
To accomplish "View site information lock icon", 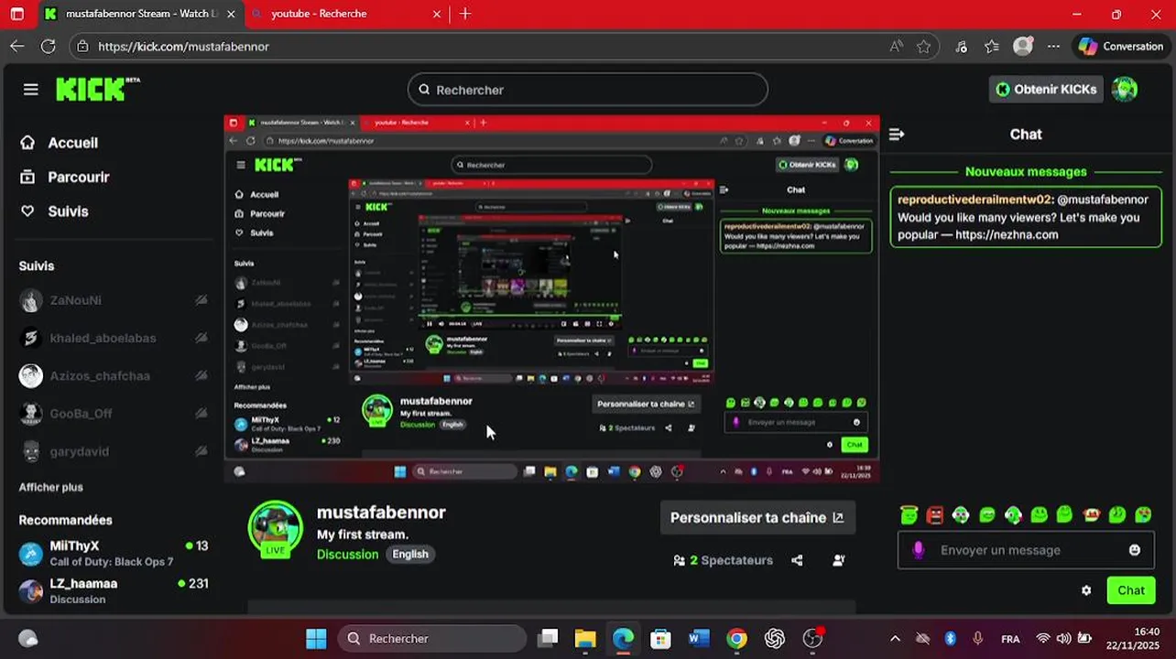I will pos(83,46).
